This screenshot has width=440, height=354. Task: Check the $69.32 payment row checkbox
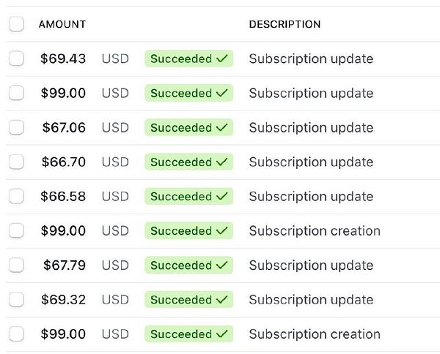tap(16, 300)
